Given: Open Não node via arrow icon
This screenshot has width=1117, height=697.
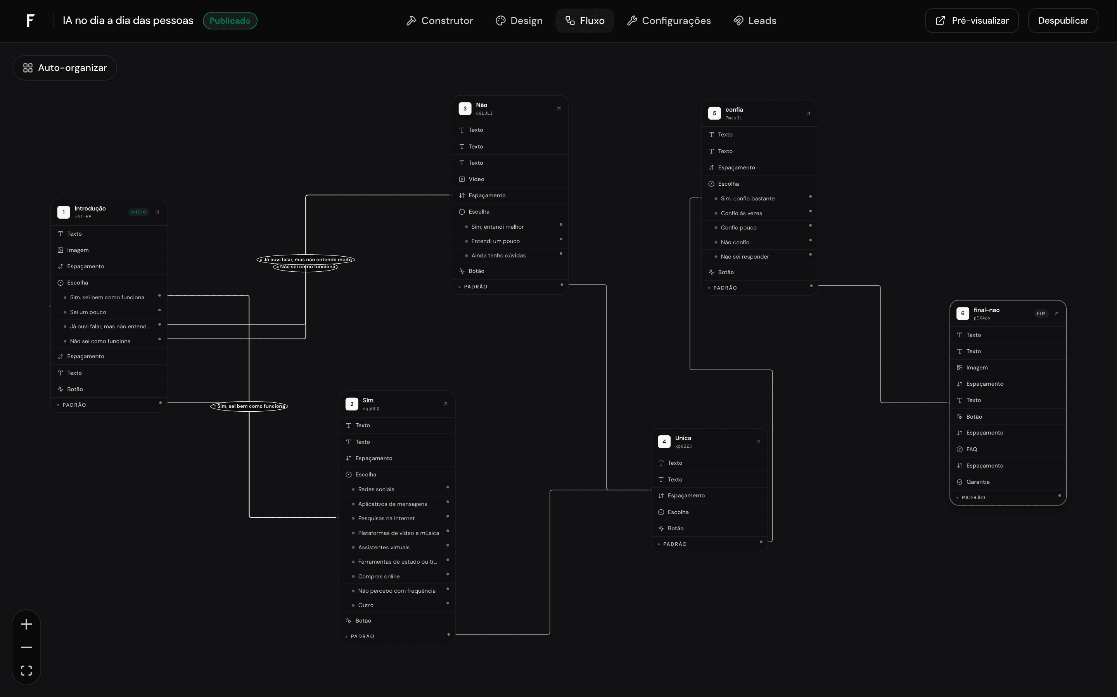Looking at the screenshot, I should [558, 109].
